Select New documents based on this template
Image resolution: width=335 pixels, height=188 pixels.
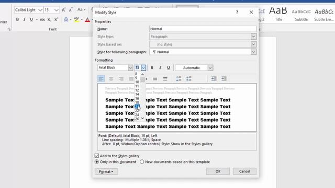coord(142,162)
